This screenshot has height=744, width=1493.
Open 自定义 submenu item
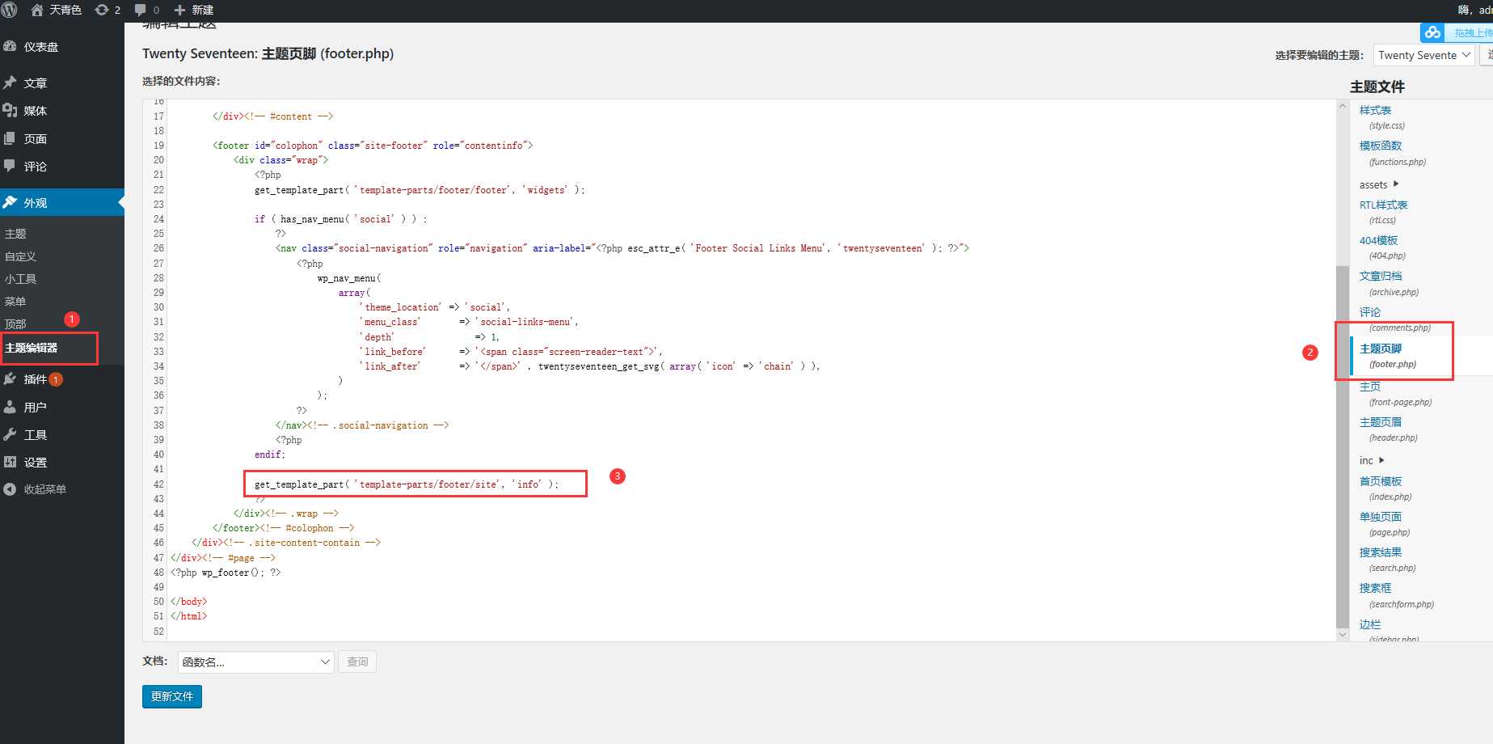21,256
